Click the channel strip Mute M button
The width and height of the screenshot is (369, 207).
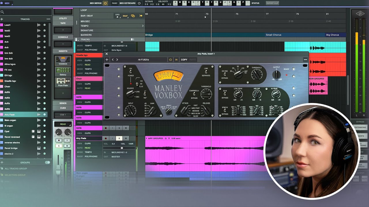[x=67, y=146]
